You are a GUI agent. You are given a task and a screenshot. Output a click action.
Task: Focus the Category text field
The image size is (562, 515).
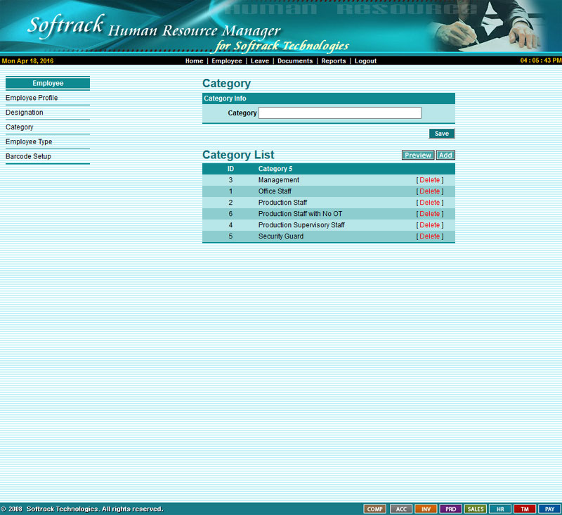tap(340, 113)
